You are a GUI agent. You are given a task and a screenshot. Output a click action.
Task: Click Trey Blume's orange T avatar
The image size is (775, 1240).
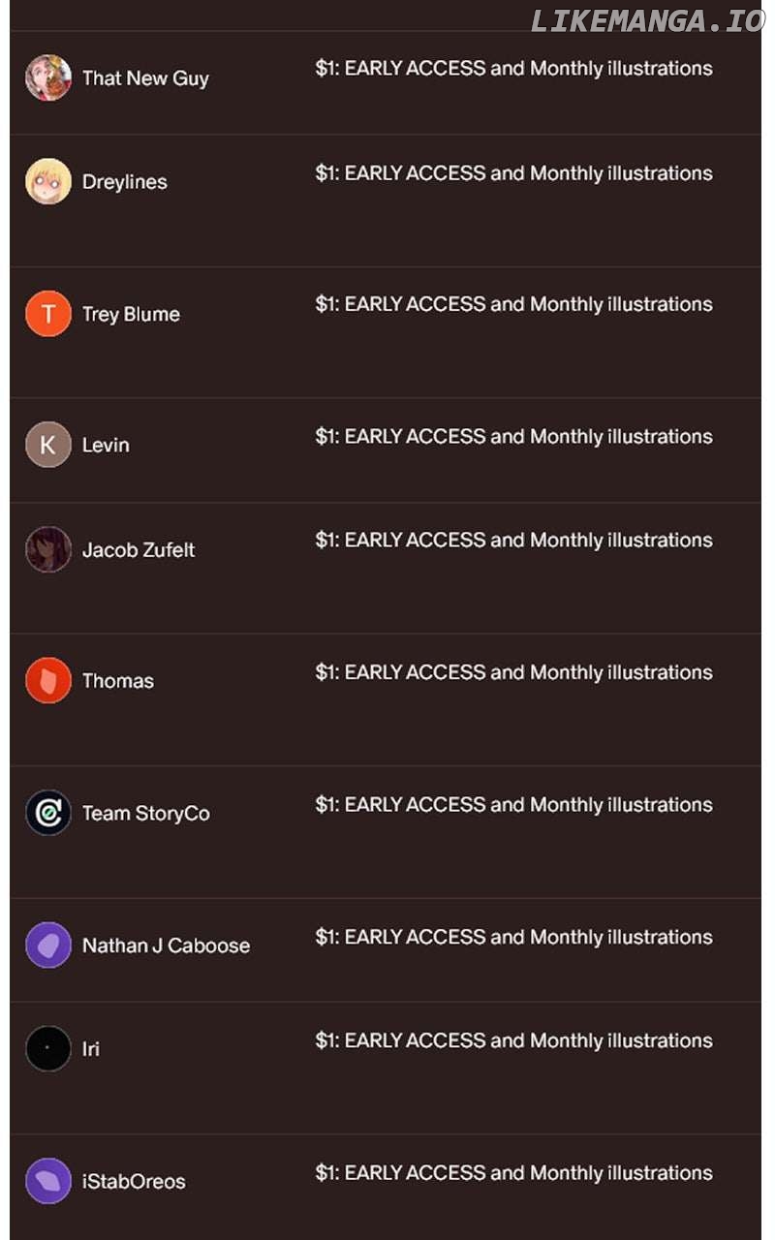[48, 314]
